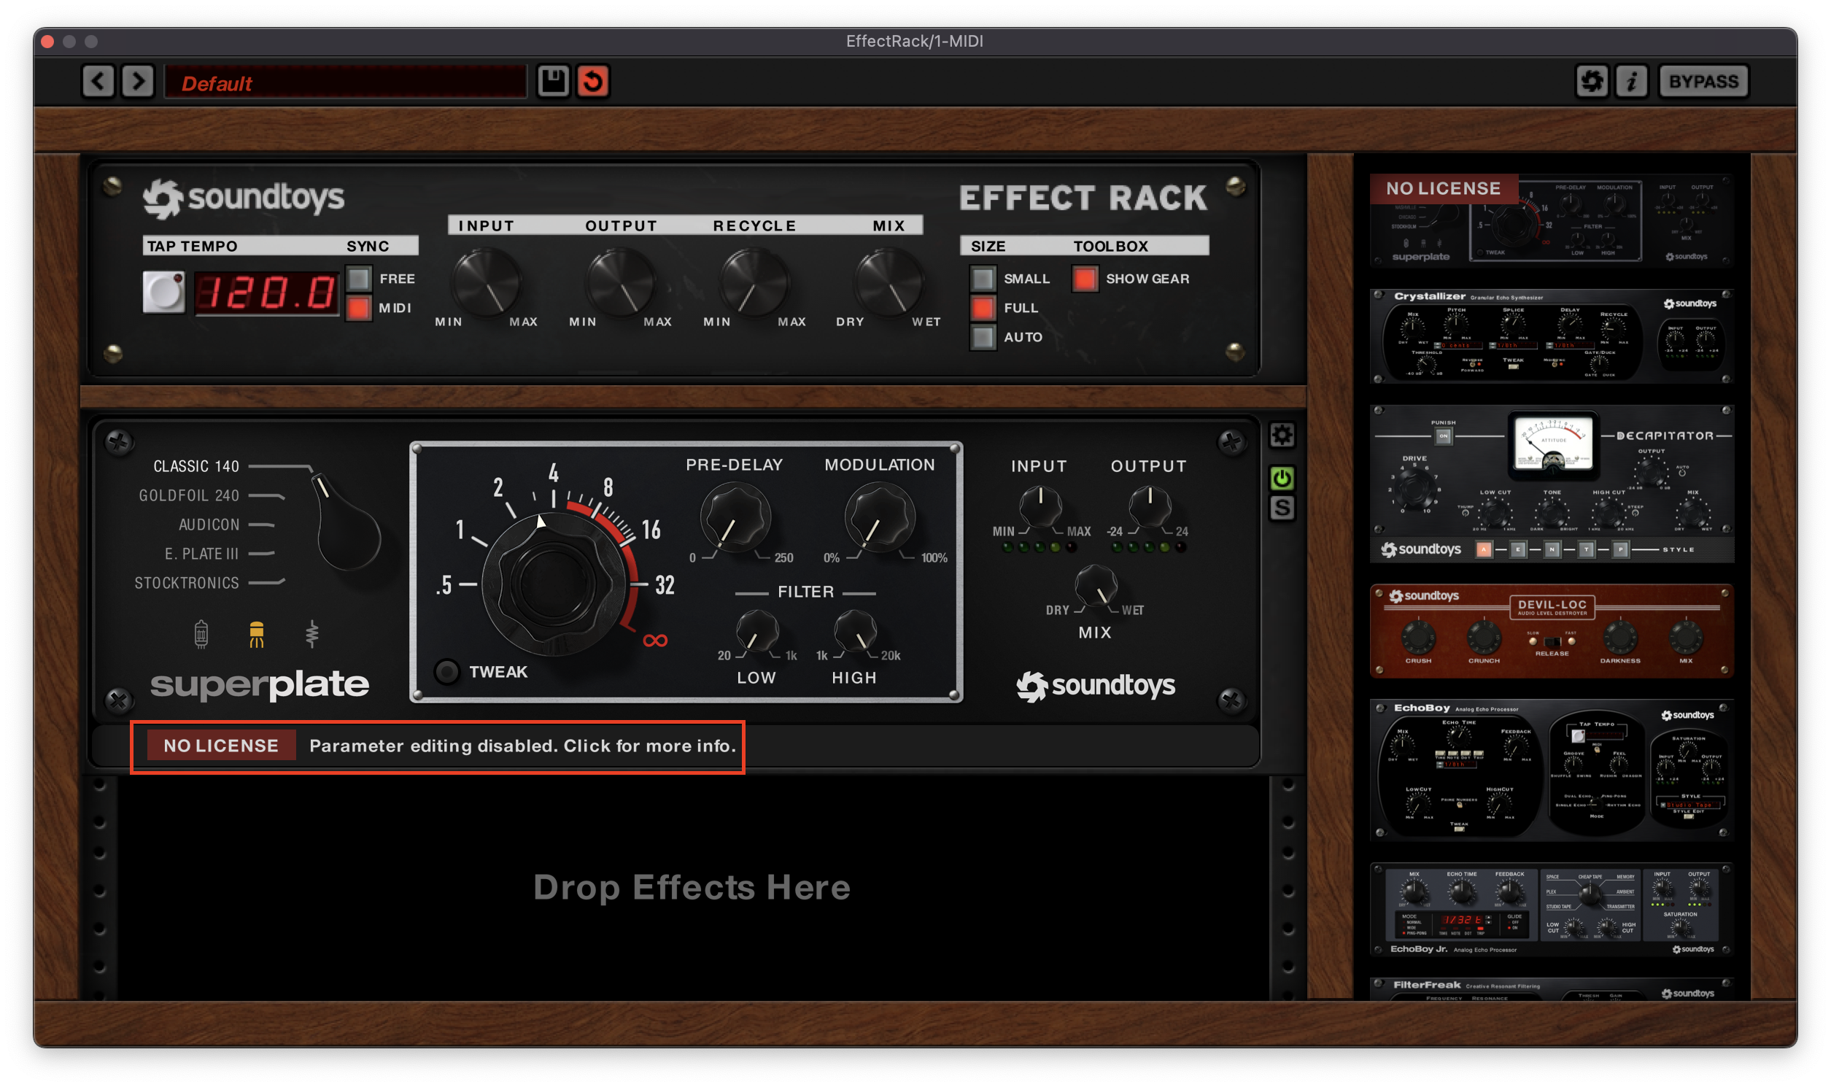The width and height of the screenshot is (1831, 1087).
Task: Select AUDICON plate type
Action: (209, 525)
